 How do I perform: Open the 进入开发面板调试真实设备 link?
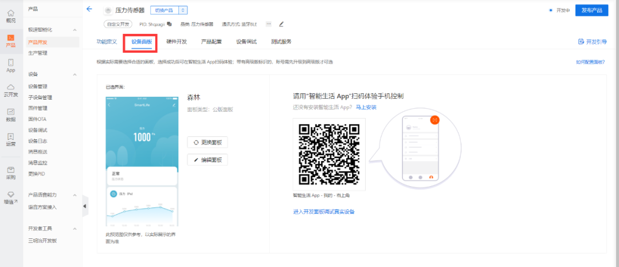324,212
